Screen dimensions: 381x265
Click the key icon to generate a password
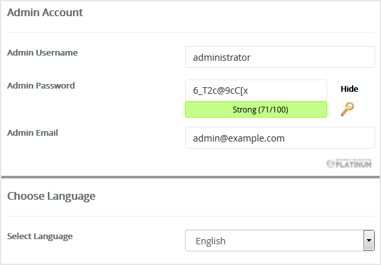click(x=347, y=109)
